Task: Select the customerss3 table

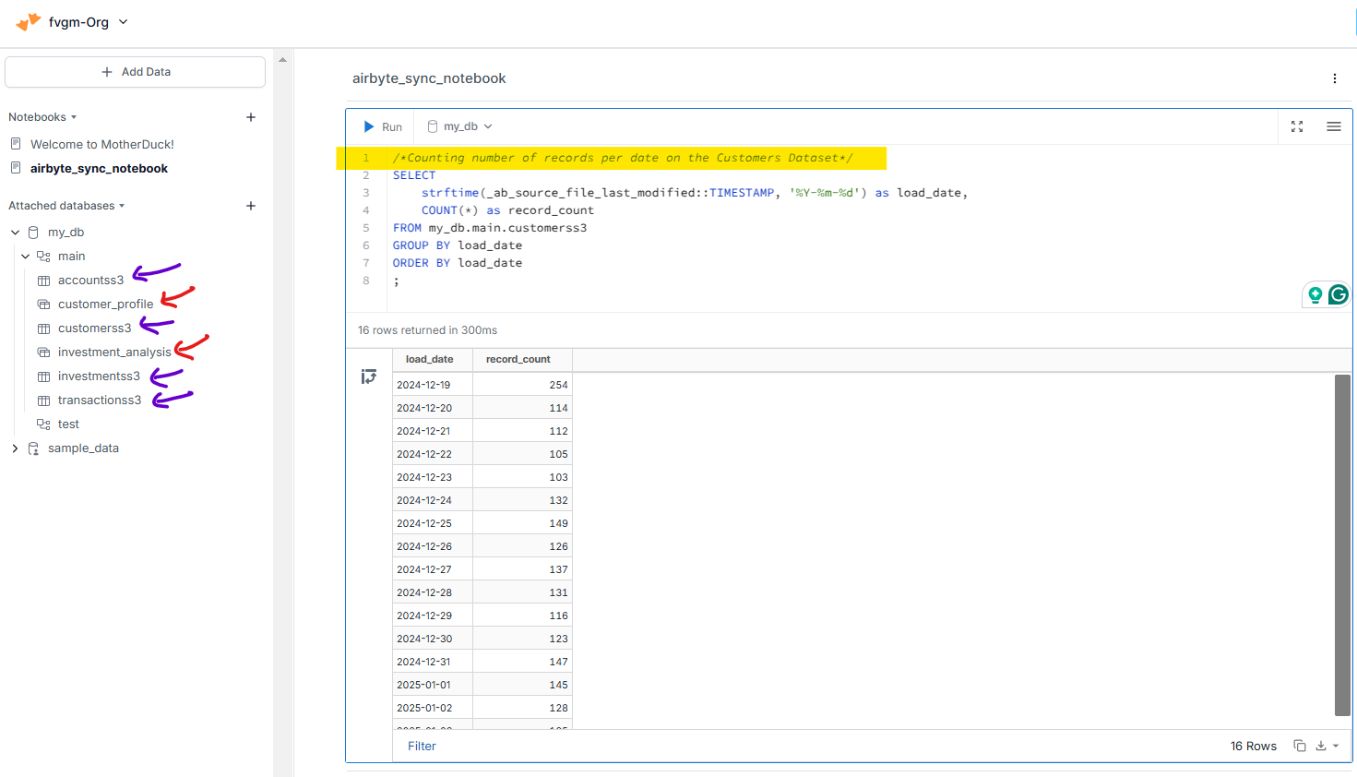Action: click(x=94, y=329)
